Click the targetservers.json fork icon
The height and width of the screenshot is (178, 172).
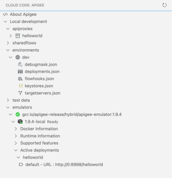point(20,93)
